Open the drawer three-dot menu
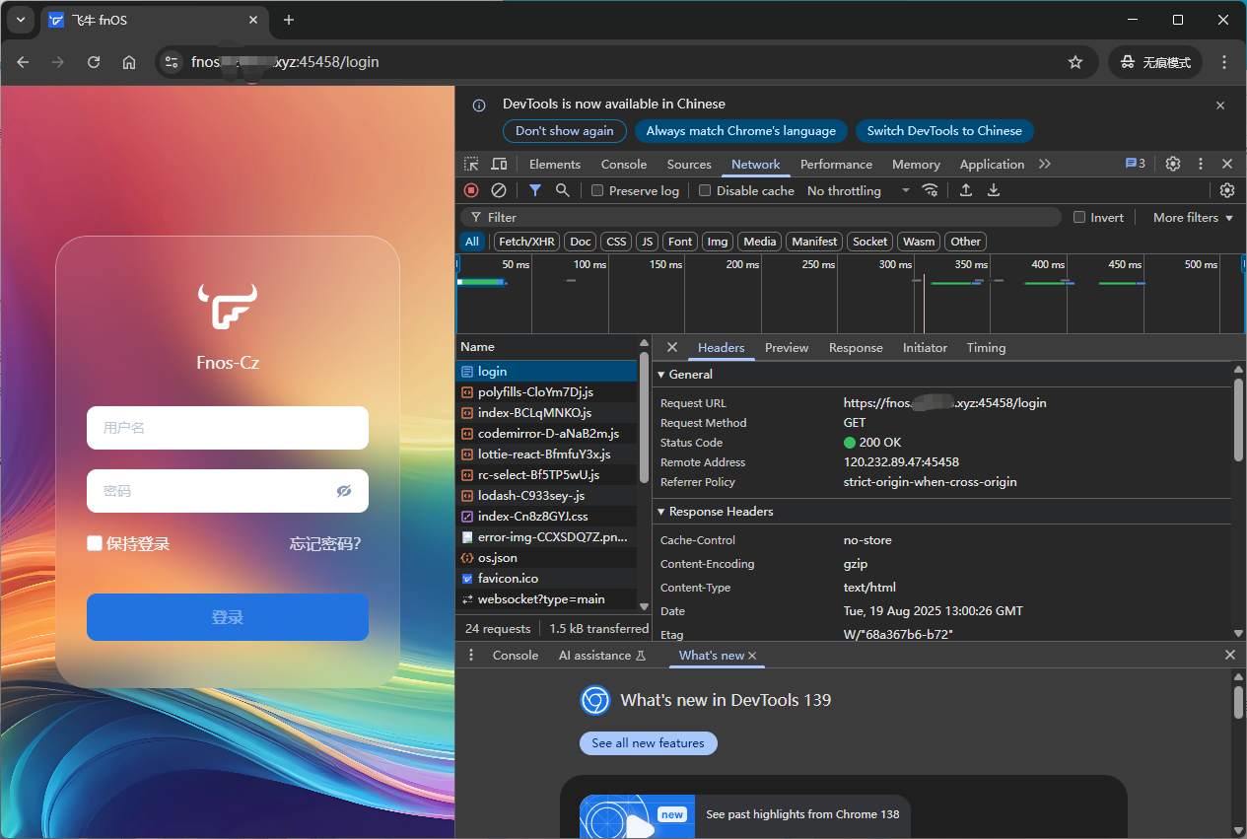This screenshot has height=839, width=1247. pos(471,655)
